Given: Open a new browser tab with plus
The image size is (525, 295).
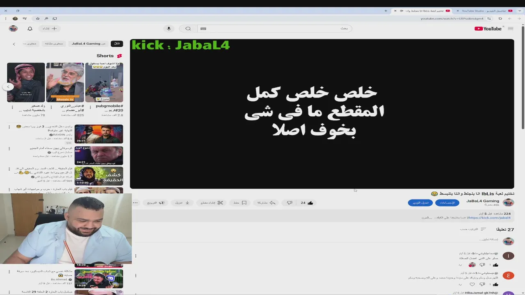Looking at the screenshot, I should tap(386, 11).
